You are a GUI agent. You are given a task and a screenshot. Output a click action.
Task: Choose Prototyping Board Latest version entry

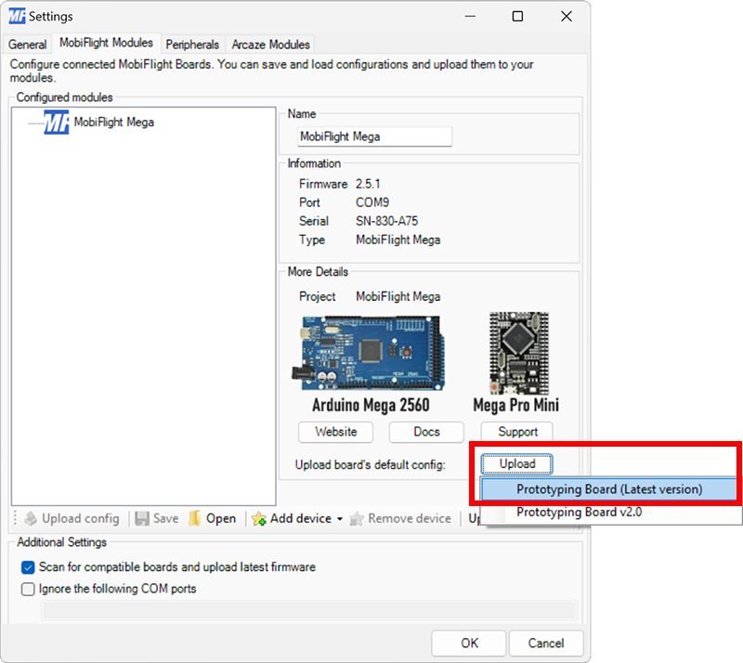[608, 487]
